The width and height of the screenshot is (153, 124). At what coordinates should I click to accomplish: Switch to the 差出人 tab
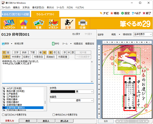click(46, 121)
